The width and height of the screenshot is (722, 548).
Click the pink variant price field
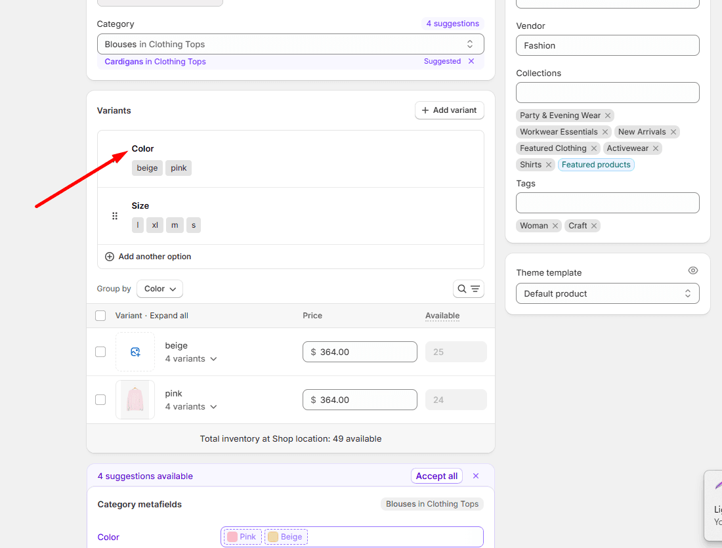coord(360,400)
